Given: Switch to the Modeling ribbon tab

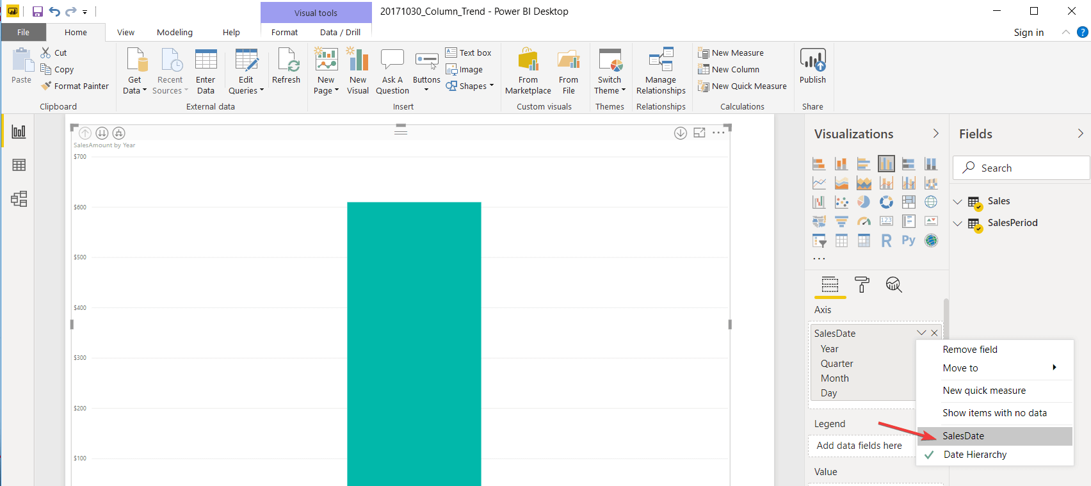Looking at the screenshot, I should (x=175, y=32).
